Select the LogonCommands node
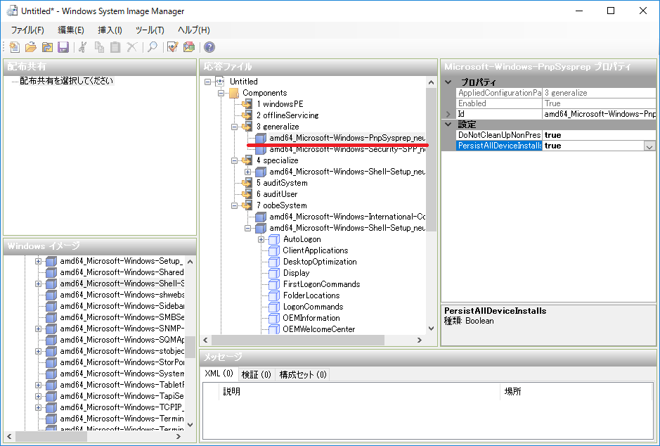The width and height of the screenshot is (660, 446). (313, 307)
